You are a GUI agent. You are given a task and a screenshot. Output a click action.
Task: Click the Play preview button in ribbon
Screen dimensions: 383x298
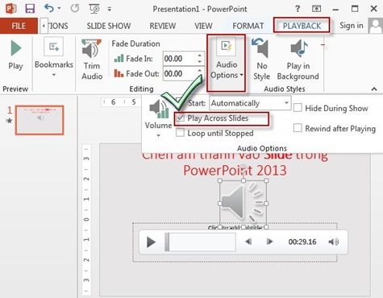coord(15,56)
